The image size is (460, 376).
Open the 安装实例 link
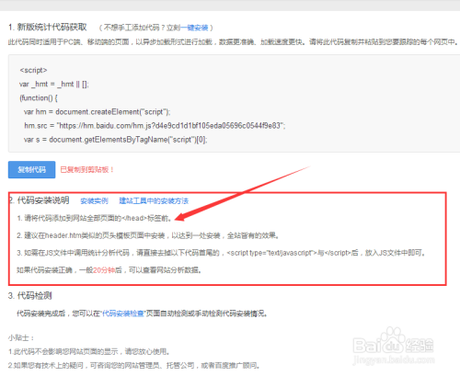coord(94,201)
